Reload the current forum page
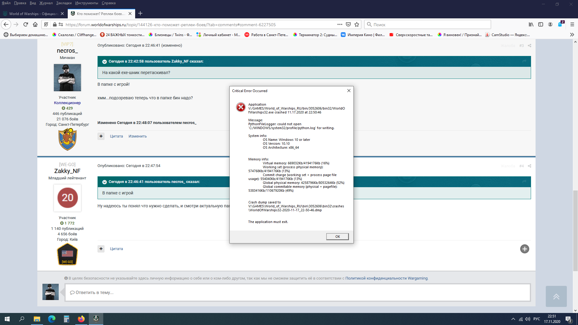This screenshot has height=325, width=578. [x=26, y=24]
